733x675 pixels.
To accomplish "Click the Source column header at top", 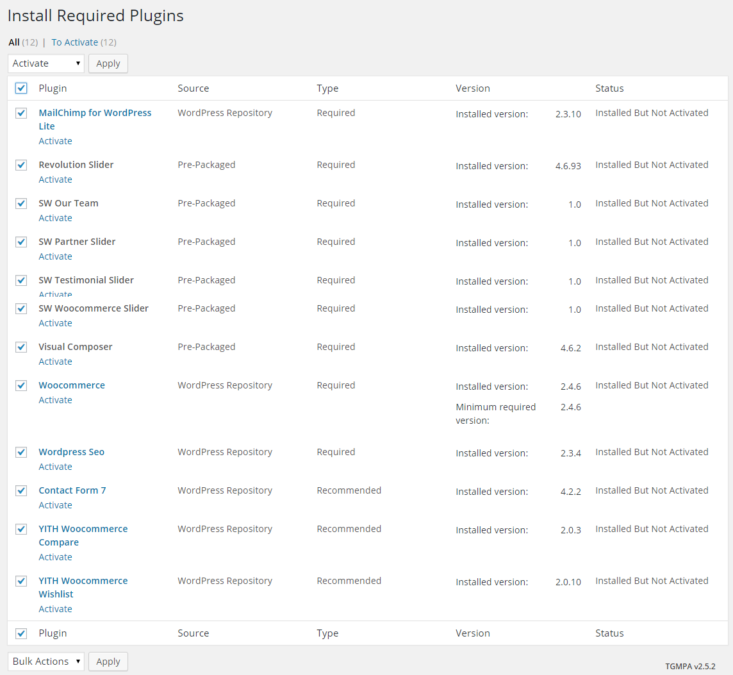I will click(x=193, y=88).
